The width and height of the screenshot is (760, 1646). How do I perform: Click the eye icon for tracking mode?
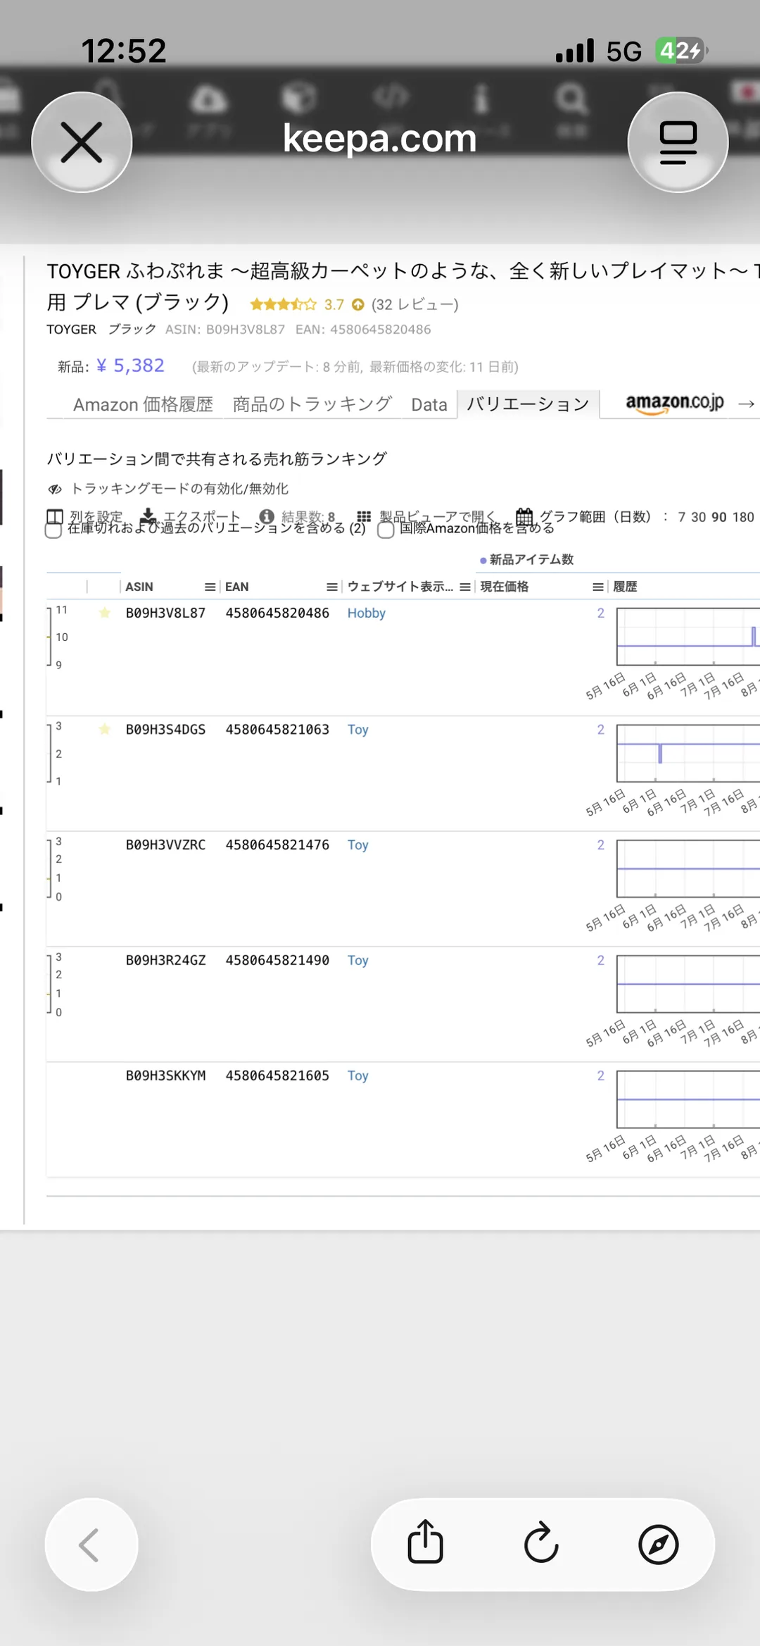coord(55,489)
